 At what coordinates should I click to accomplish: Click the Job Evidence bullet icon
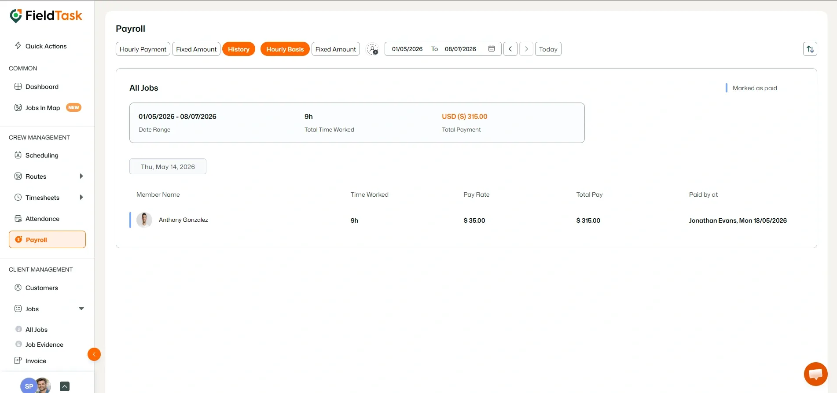(x=18, y=344)
